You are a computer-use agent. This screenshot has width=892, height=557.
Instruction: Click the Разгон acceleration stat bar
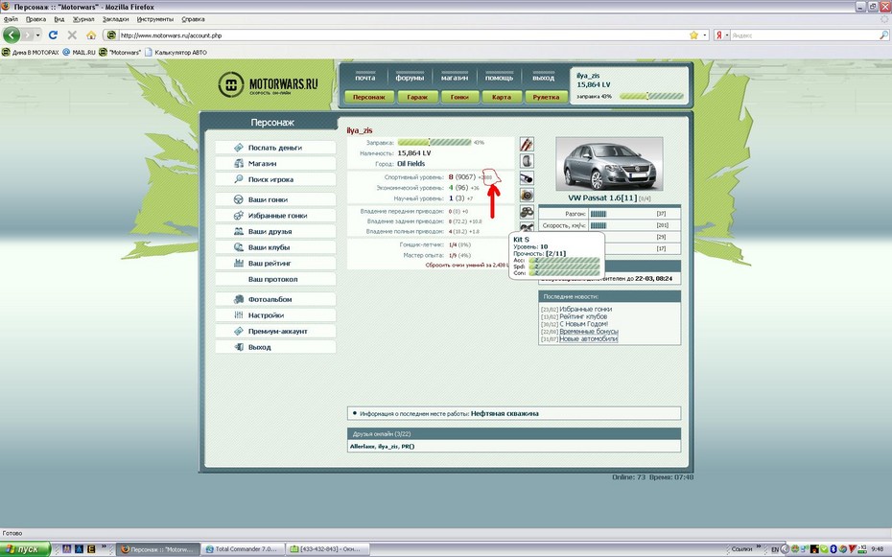(x=599, y=214)
